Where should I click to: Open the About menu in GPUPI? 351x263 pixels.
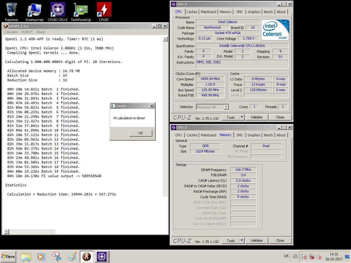tap(41, 32)
